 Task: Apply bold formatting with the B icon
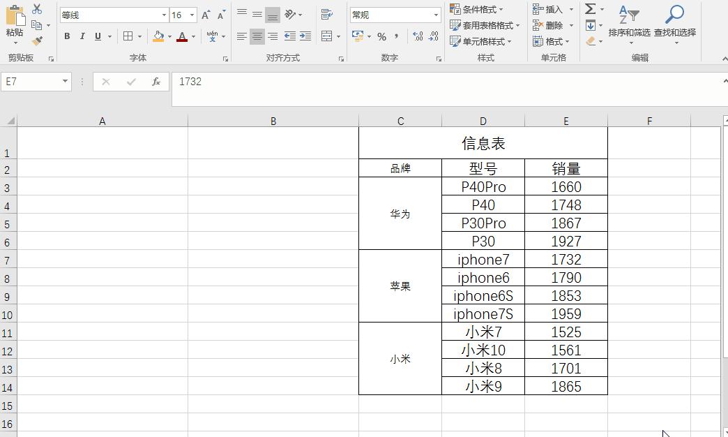click(67, 36)
